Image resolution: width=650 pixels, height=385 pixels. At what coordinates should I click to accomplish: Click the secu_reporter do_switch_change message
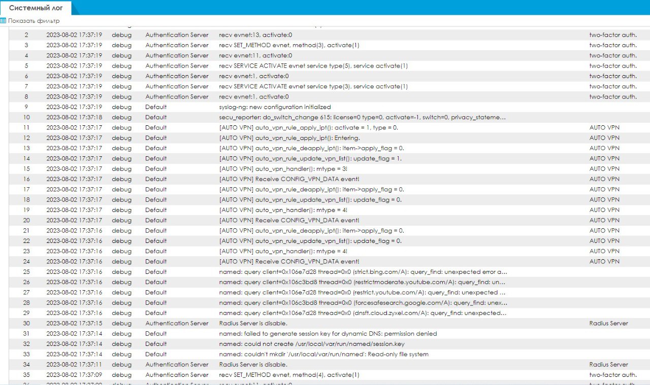tap(363, 117)
